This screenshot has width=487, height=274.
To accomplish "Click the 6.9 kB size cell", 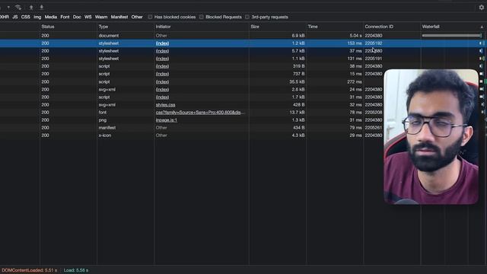I will click(x=298, y=36).
